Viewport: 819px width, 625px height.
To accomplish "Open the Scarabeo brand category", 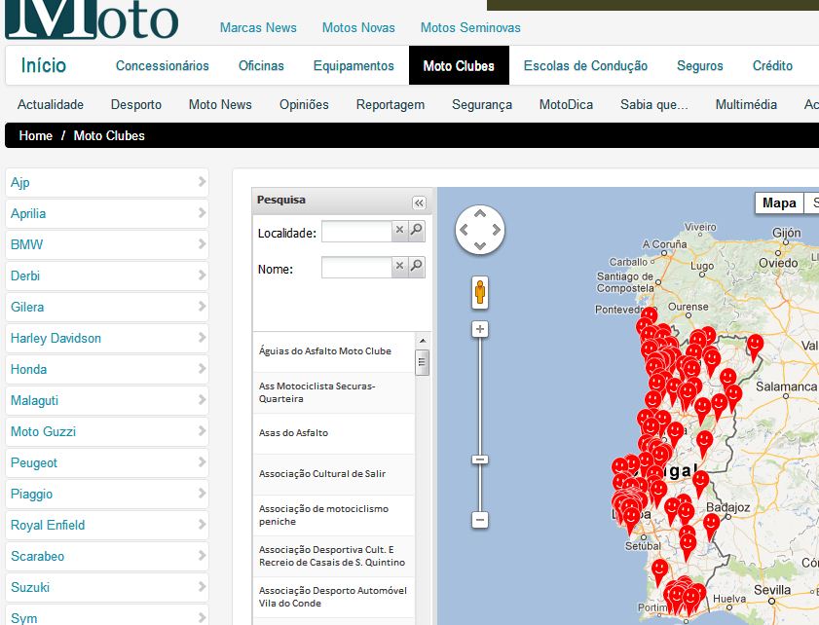I will click(107, 556).
